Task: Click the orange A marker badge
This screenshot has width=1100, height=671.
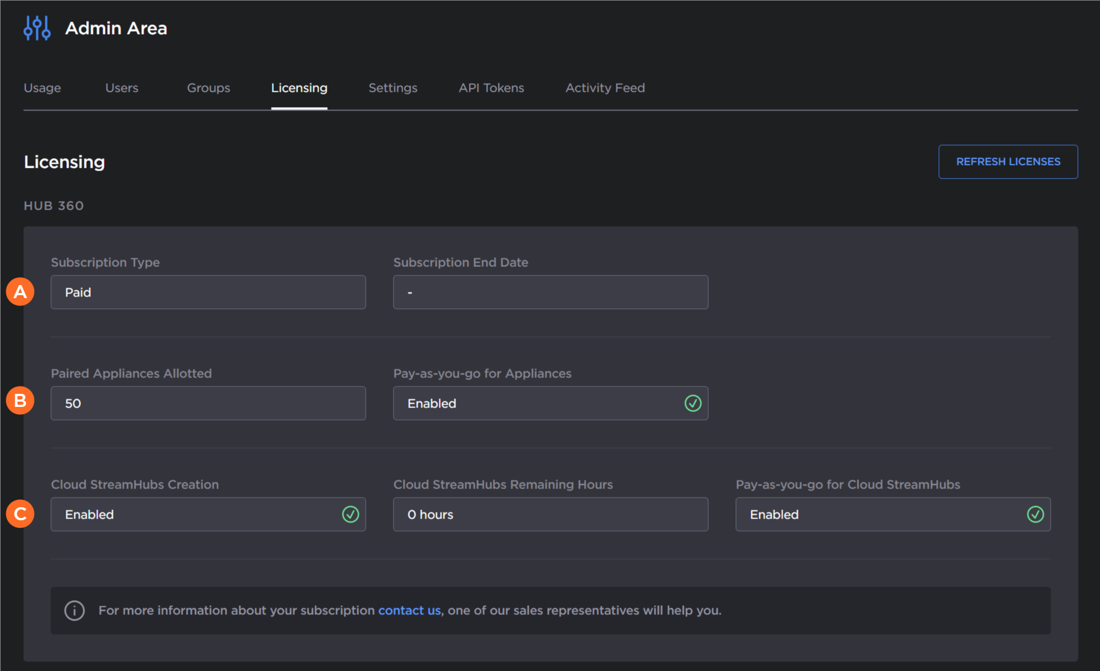Action: [20, 292]
